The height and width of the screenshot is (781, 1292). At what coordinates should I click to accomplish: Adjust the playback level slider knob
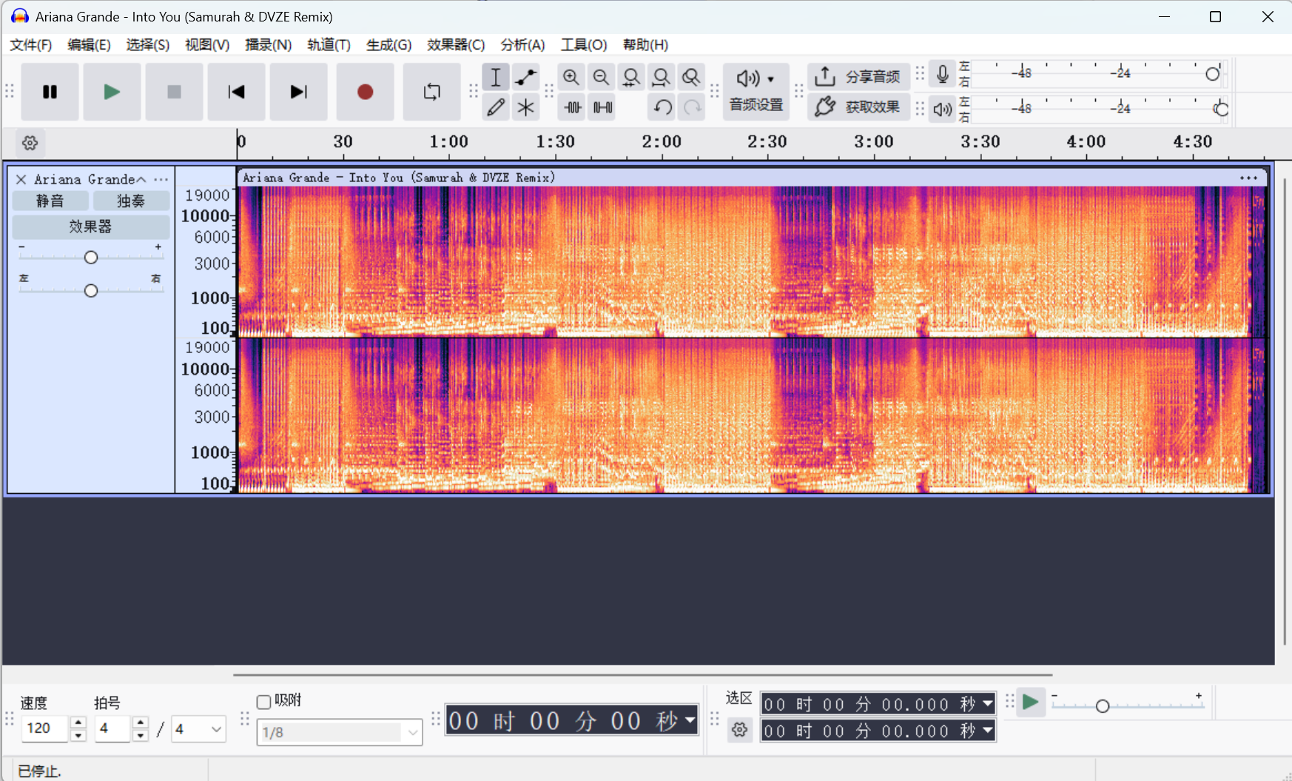tap(1221, 110)
